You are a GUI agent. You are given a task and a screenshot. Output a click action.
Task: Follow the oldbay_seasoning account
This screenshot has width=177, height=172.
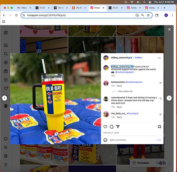tap(139, 58)
